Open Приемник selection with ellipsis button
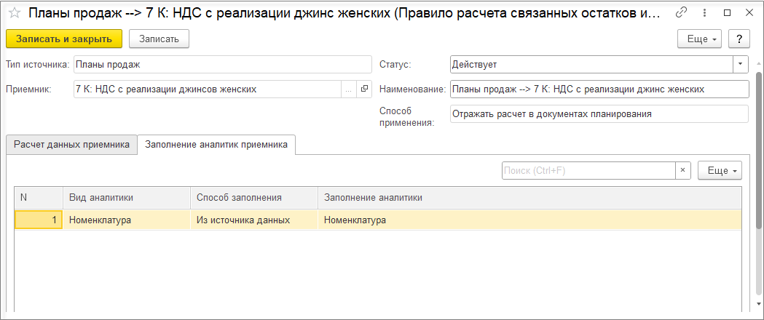Screen dimensions: 764x320 [x=347, y=89]
